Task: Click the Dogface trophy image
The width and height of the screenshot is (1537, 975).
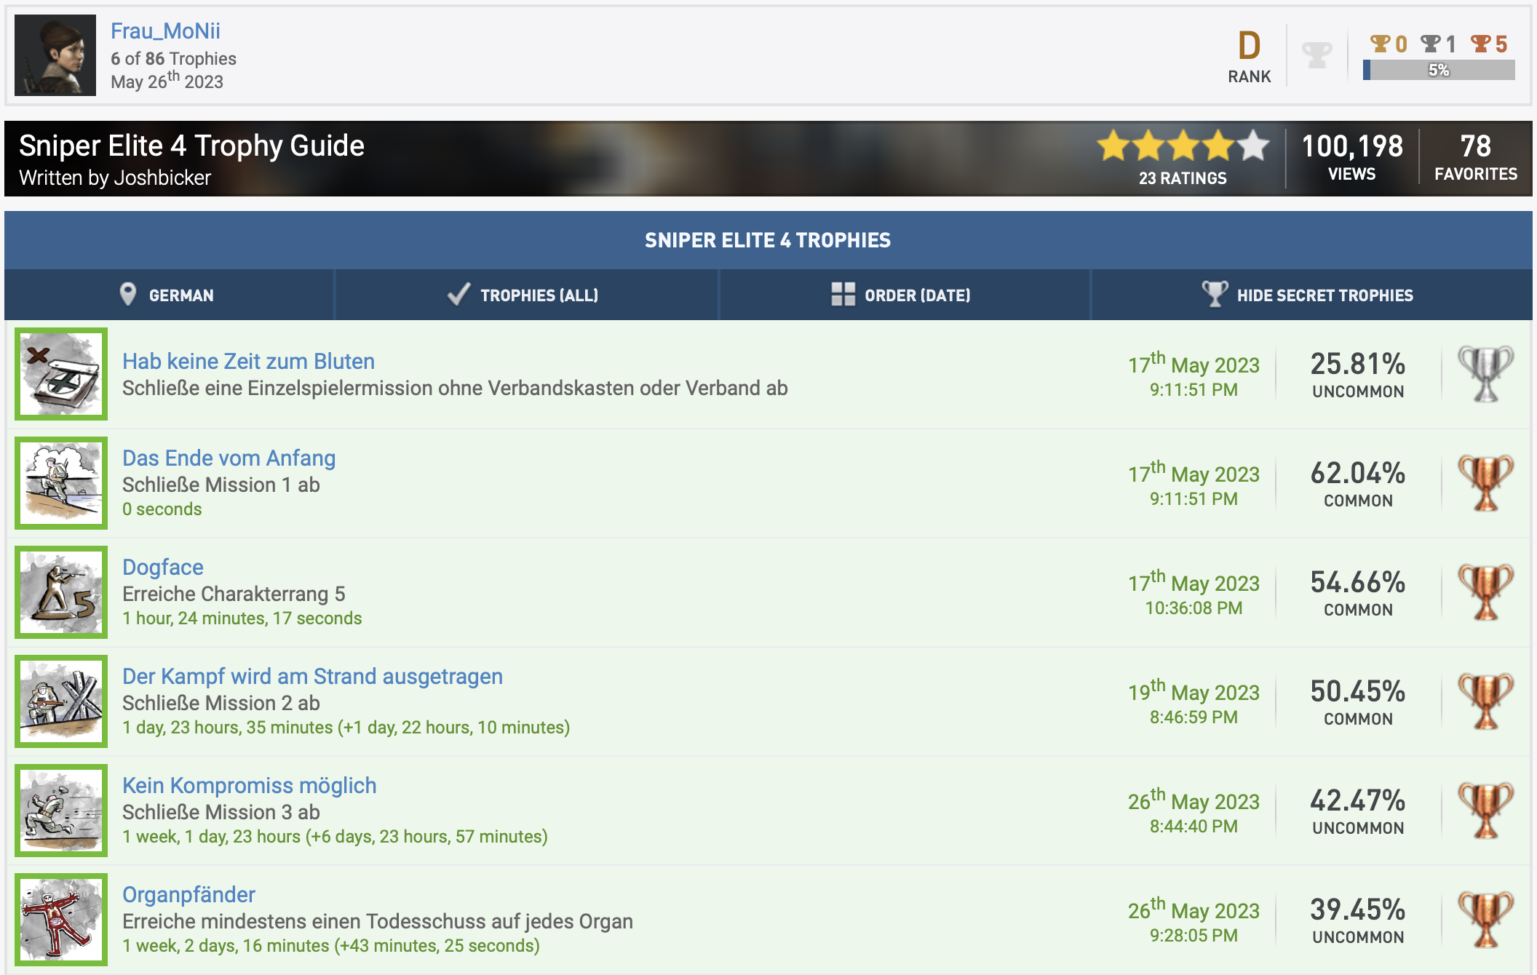Action: [x=61, y=592]
